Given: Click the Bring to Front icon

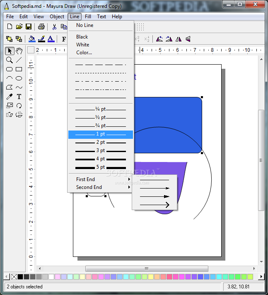Looking at the screenshot, I should (9, 39).
